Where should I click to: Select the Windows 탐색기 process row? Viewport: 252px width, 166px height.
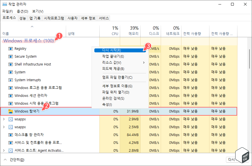click(119, 111)
